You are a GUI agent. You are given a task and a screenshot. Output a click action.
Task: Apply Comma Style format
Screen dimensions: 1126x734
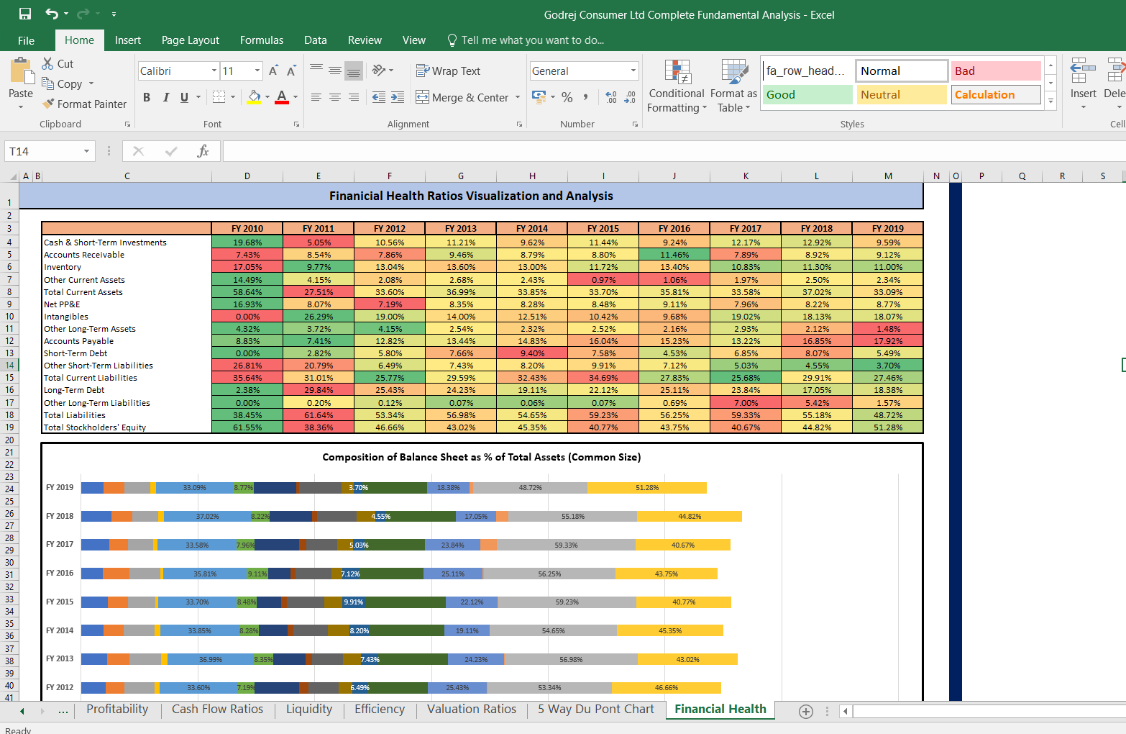(586, 97)
